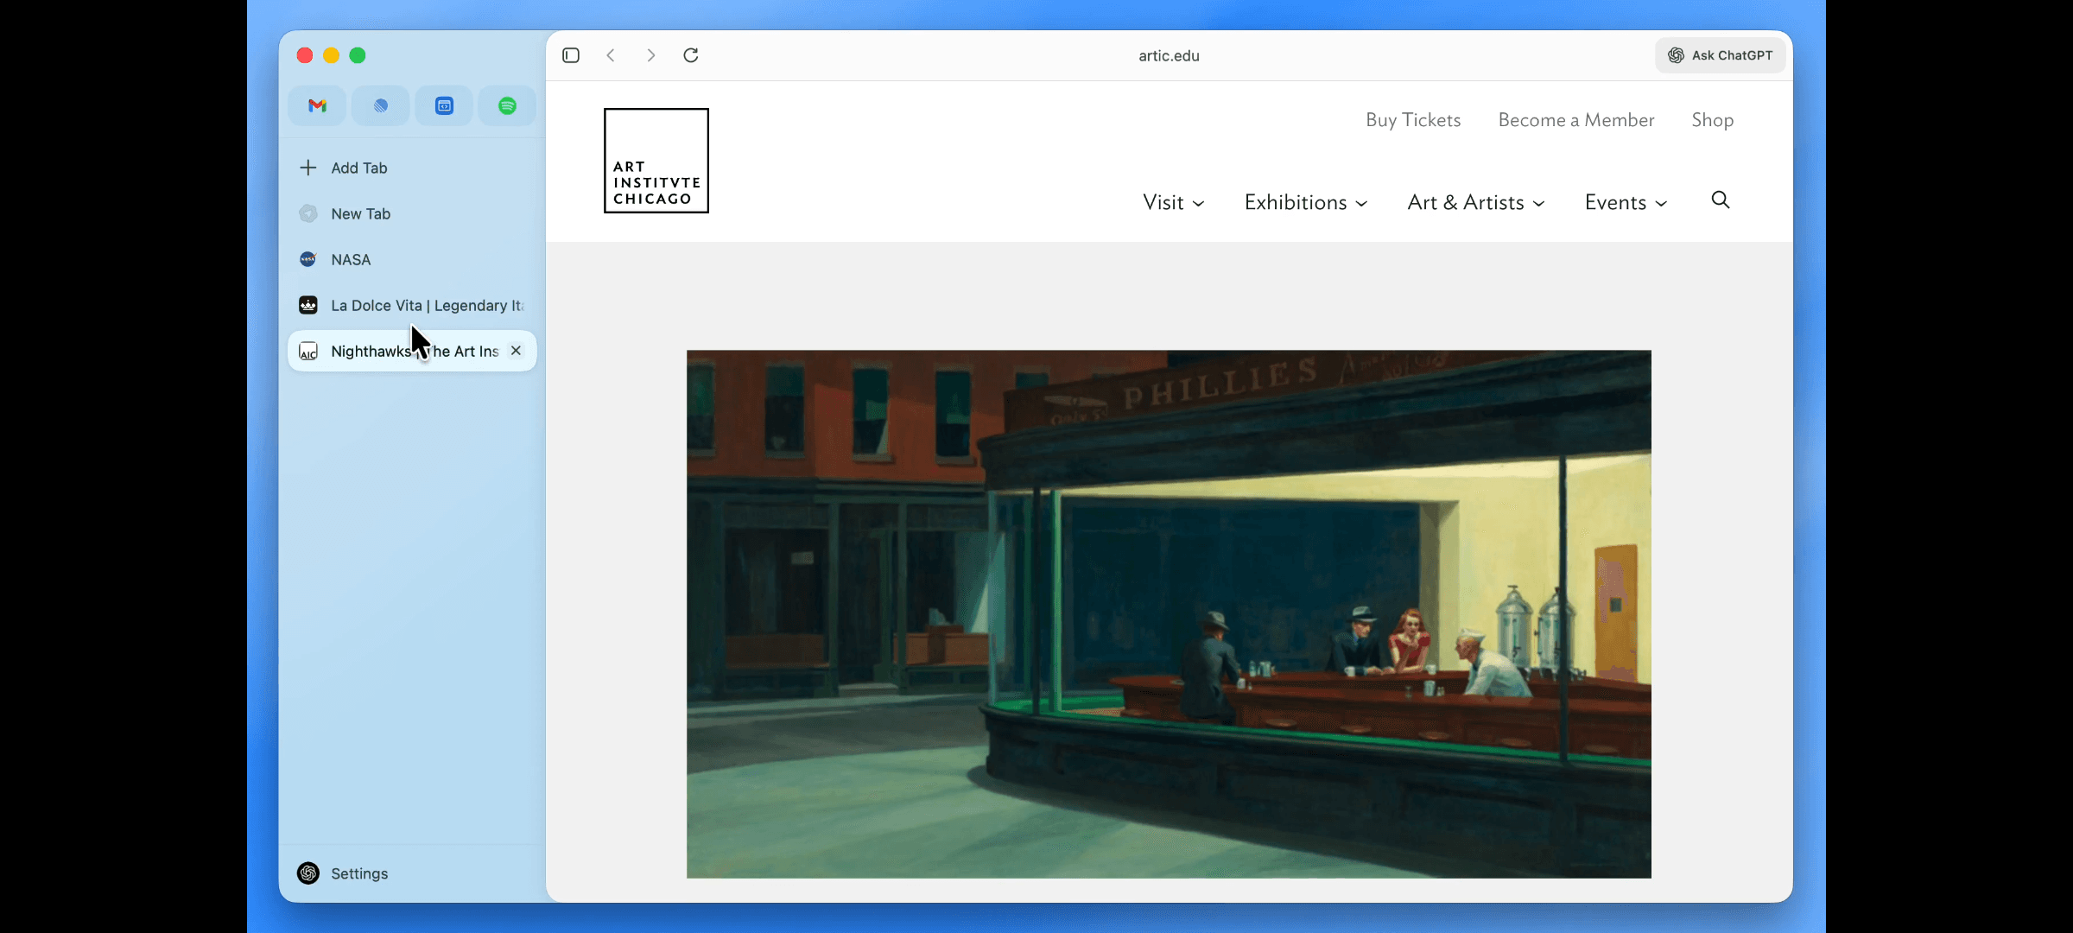
Task: Expand the Exhibitions dropdown menu
Action: click(x=1305, y=202)
